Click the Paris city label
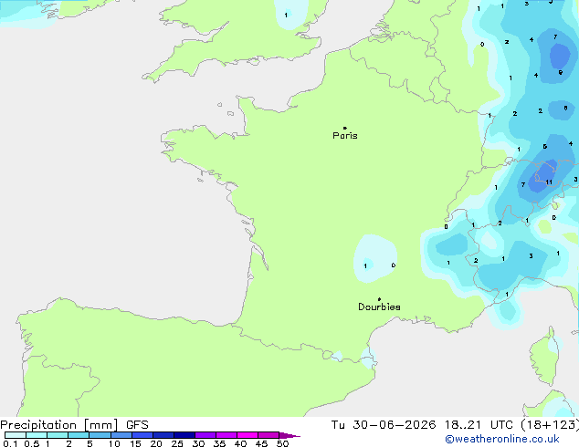The height and width of the screenshot is (447, 579). pyautogui.click(x=345, y=136)
